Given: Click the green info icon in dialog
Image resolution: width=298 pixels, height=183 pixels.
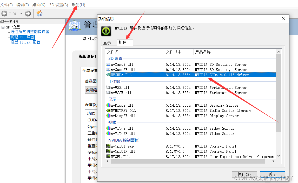Looking at the screenshot, I should 106,31.
